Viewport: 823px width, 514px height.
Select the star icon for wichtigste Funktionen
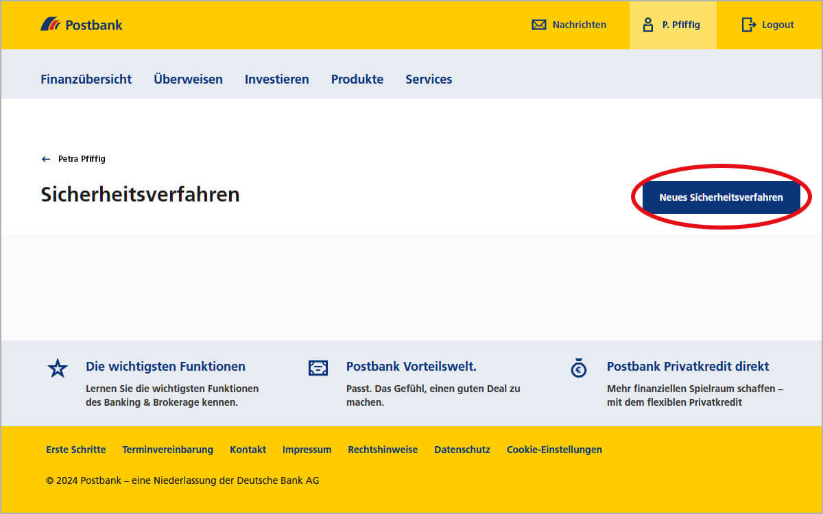pyautogui.click(x=58, y=368)
